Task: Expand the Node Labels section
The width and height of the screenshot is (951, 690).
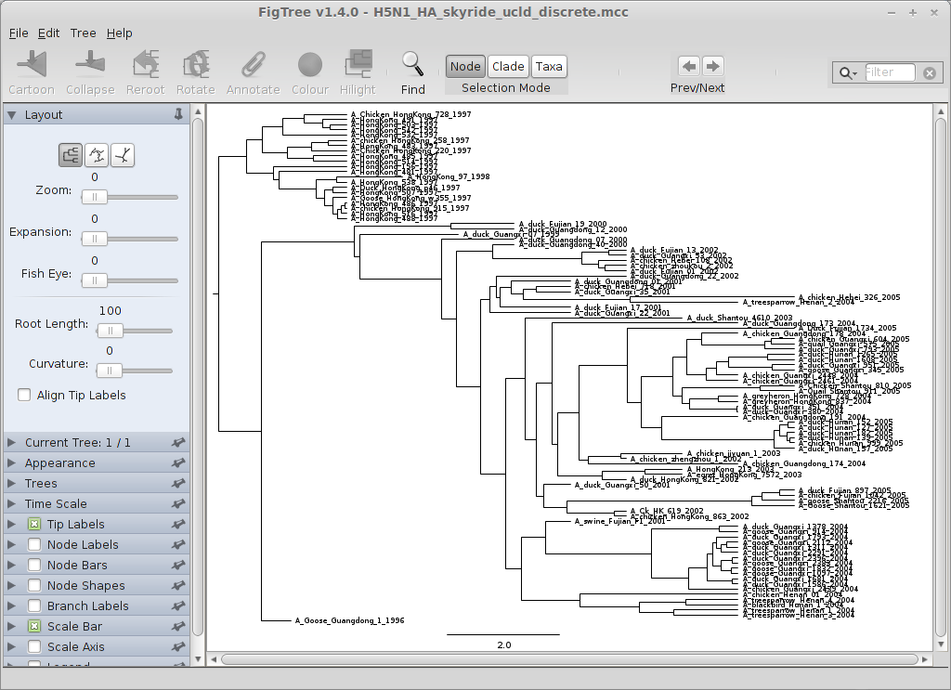Action: (x=11, y=544)
